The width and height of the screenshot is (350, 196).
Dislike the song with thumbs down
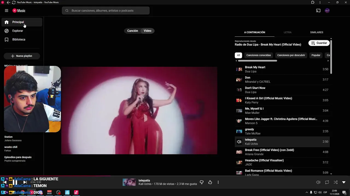tap(202, 182)
